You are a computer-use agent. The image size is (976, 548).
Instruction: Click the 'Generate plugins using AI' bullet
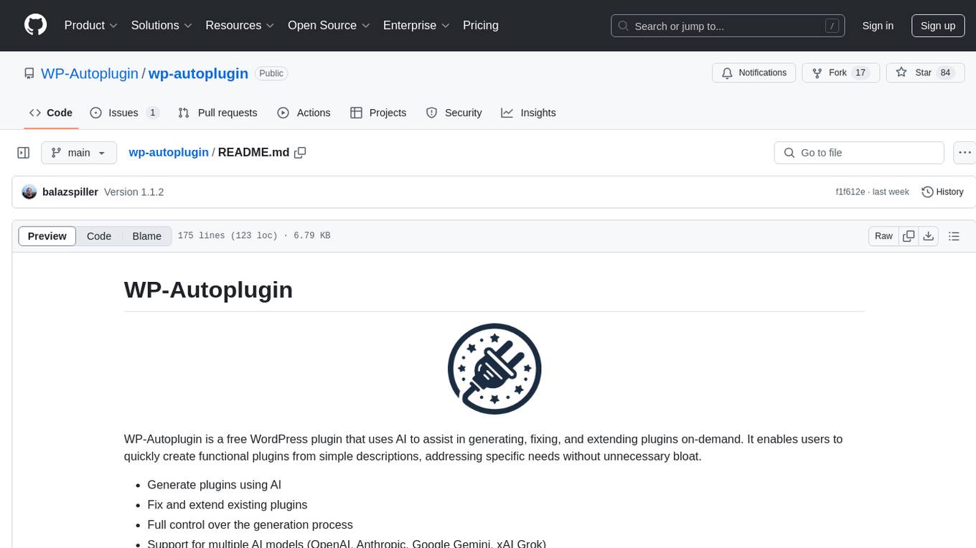[x=214, y=485]
